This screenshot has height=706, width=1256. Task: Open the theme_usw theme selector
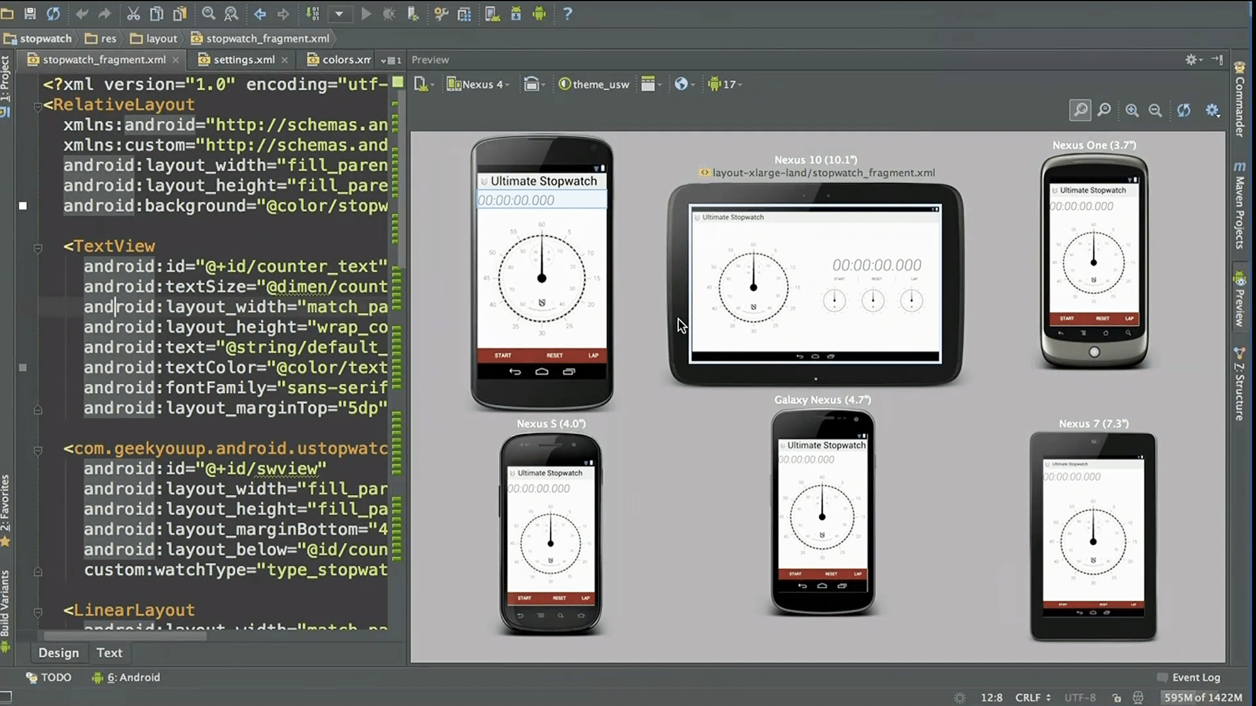pyautogui.click(x=594, y=84)
